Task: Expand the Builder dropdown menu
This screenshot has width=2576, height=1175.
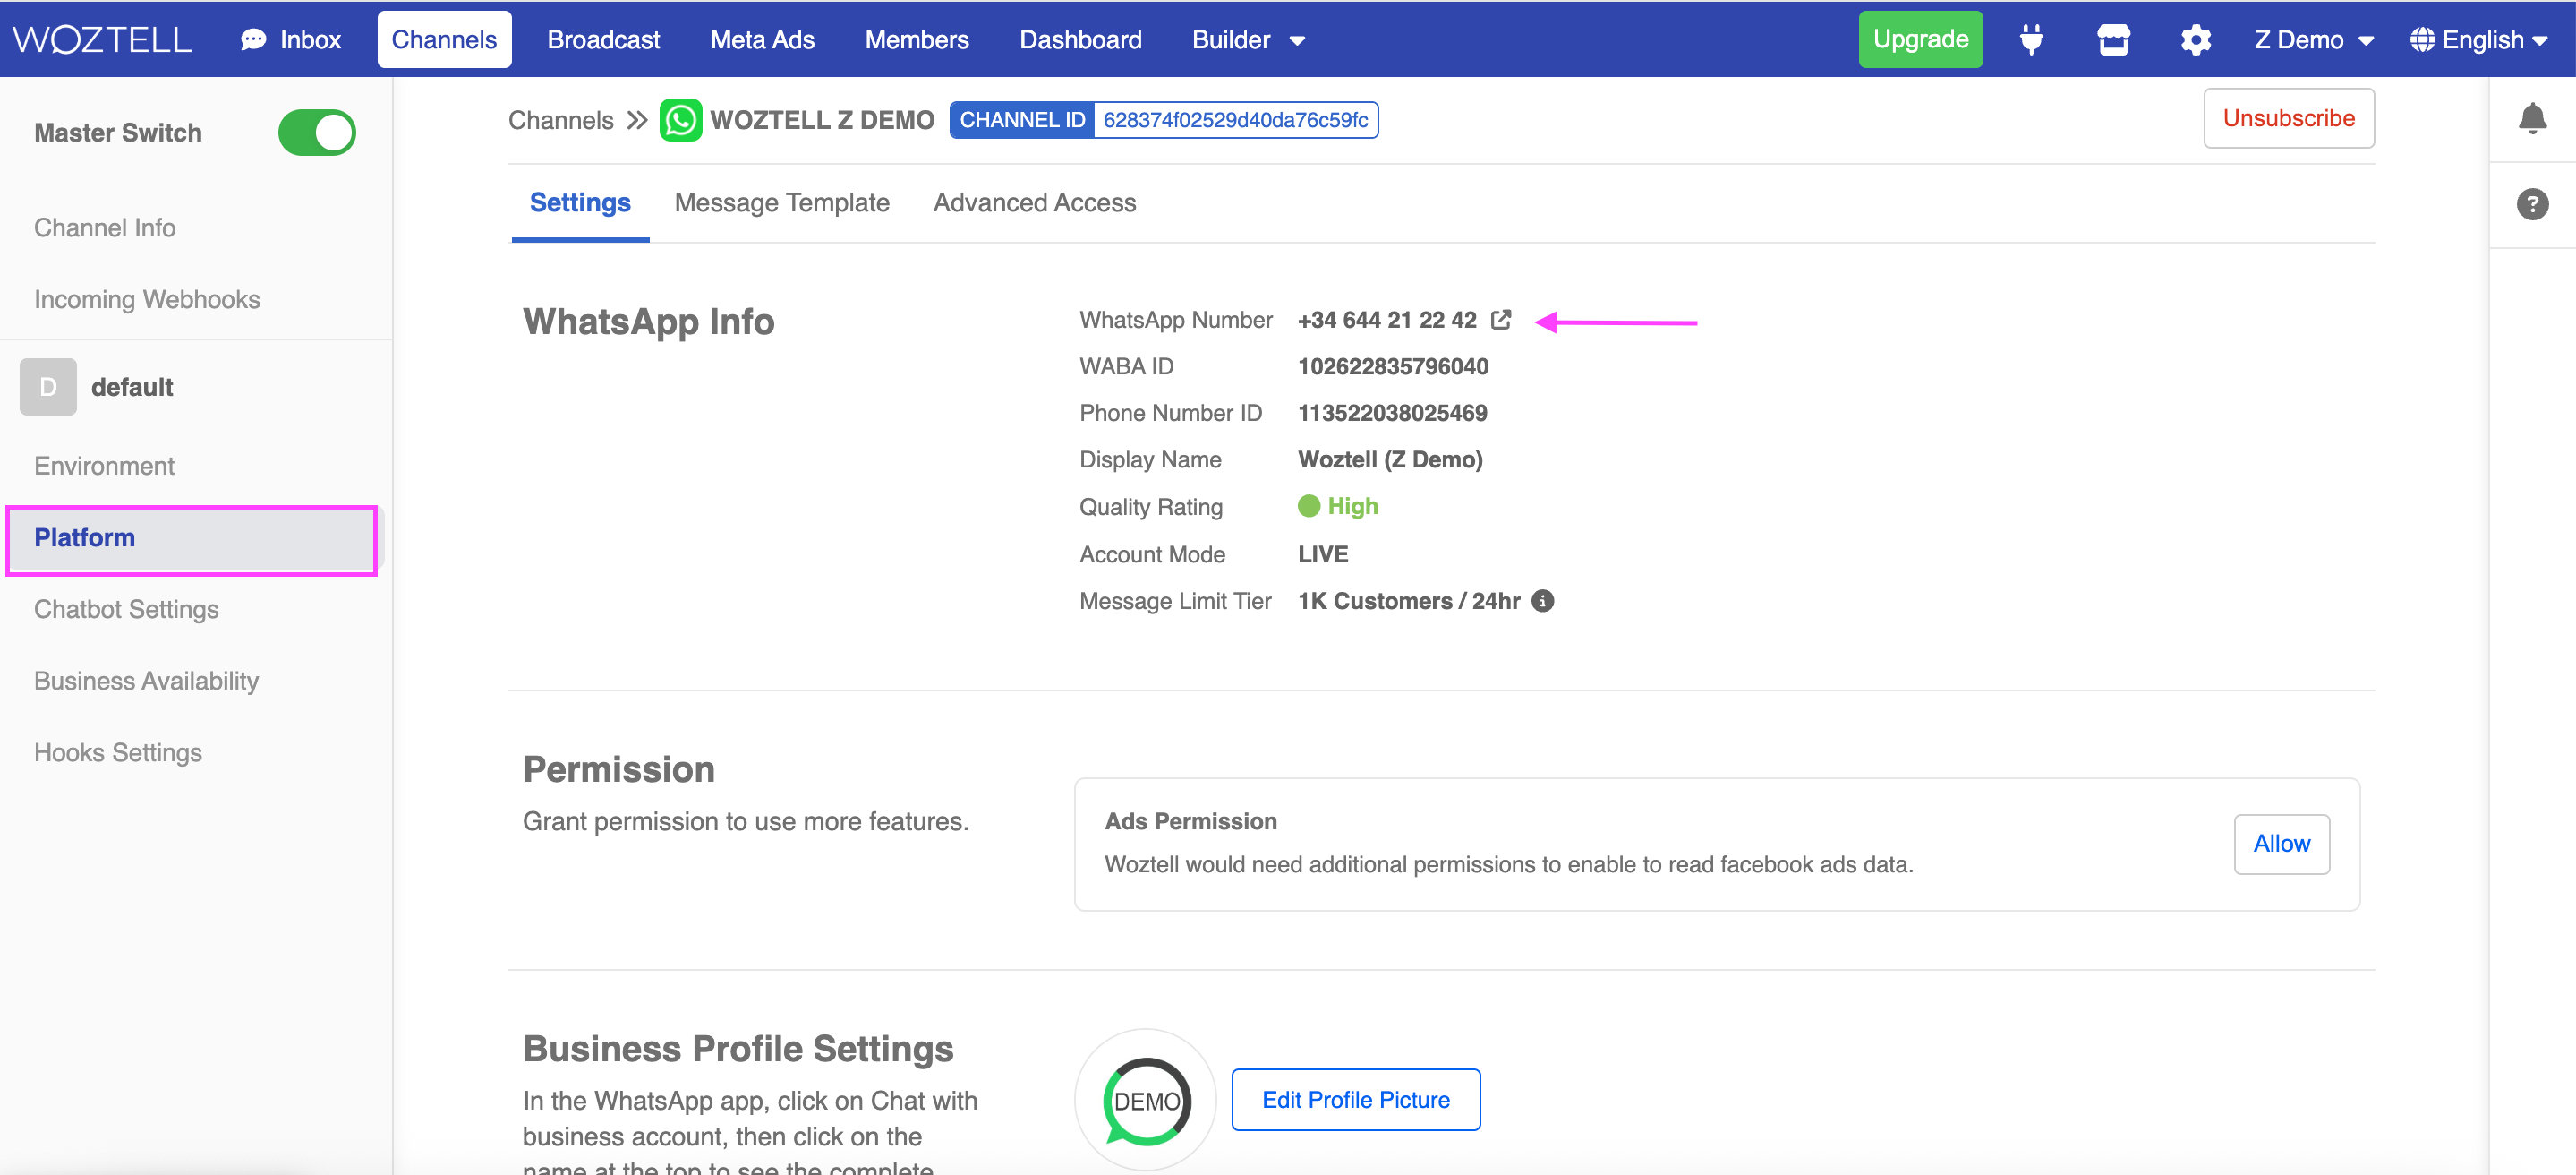Action: (1248, 39)
